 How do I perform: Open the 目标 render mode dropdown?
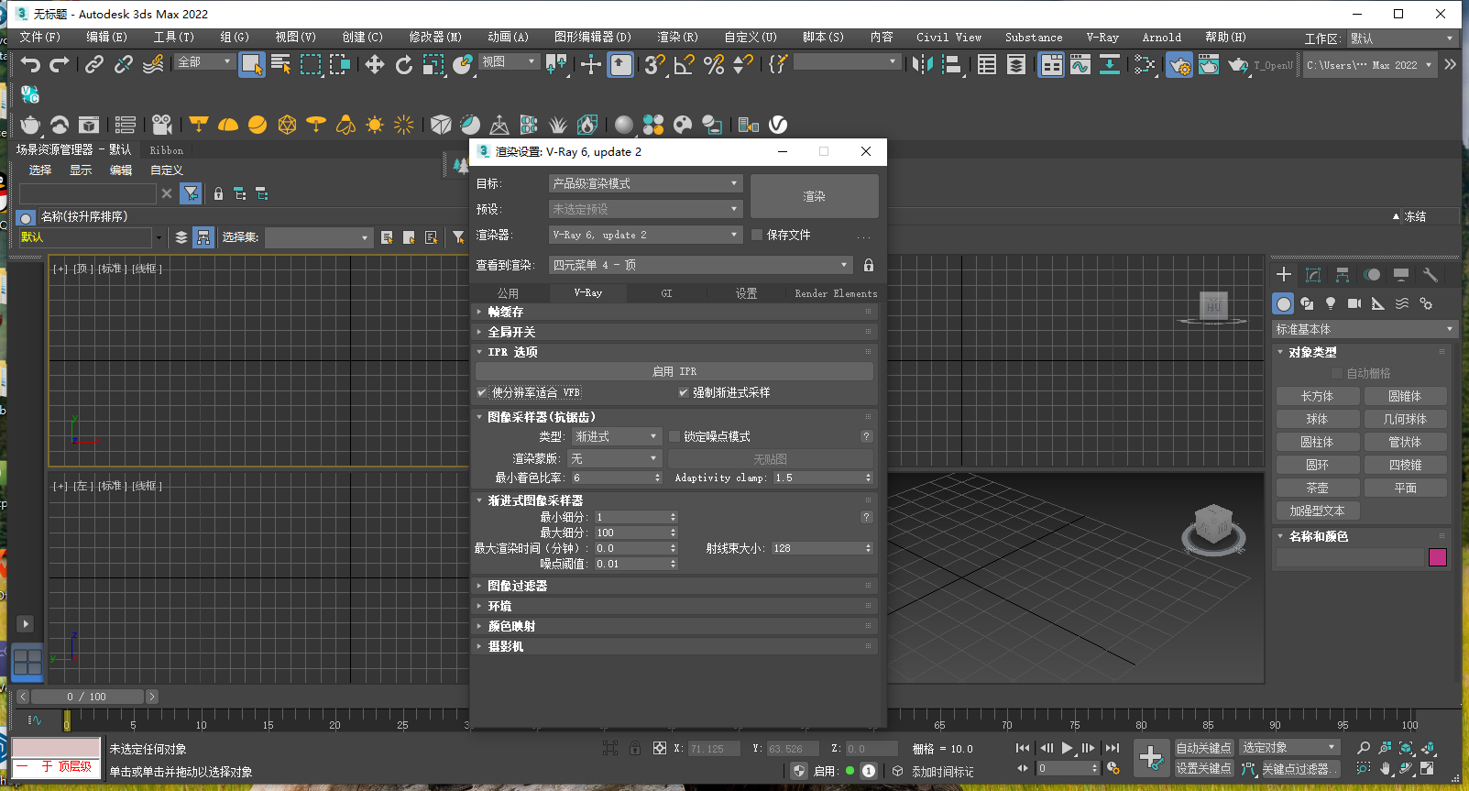(645, 183)
